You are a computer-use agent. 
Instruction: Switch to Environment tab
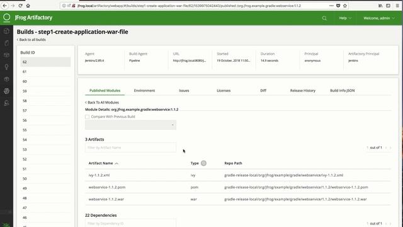click(x=144, y=91)
